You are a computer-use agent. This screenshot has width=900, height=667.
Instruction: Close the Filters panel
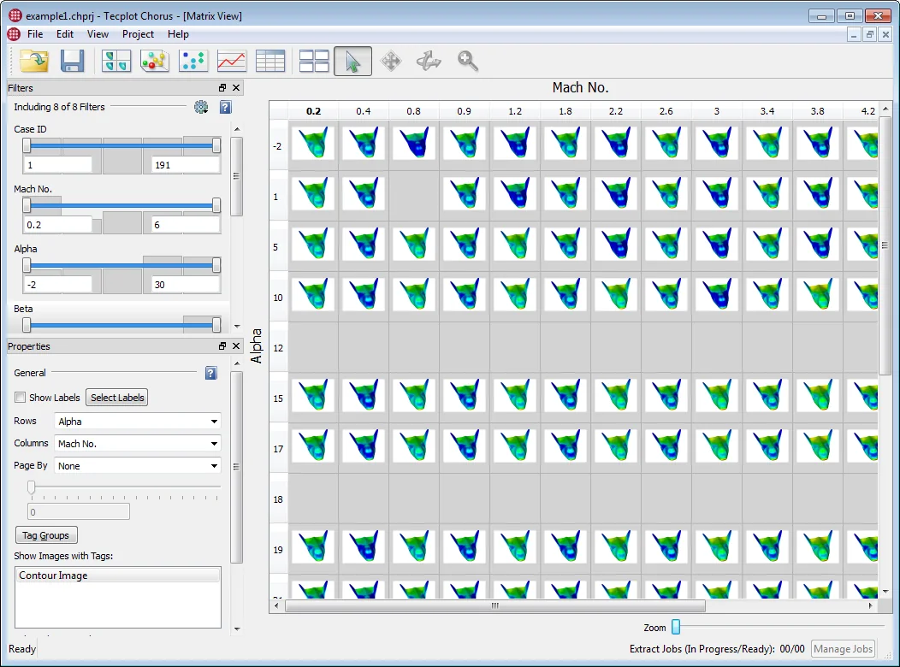pos(236,88)
